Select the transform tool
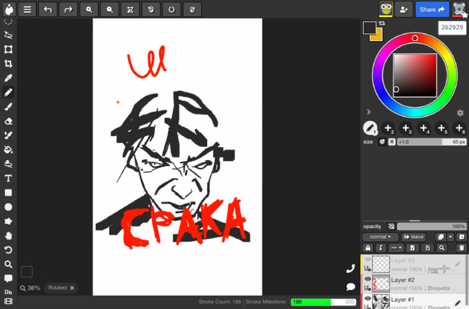 point(9,49)
